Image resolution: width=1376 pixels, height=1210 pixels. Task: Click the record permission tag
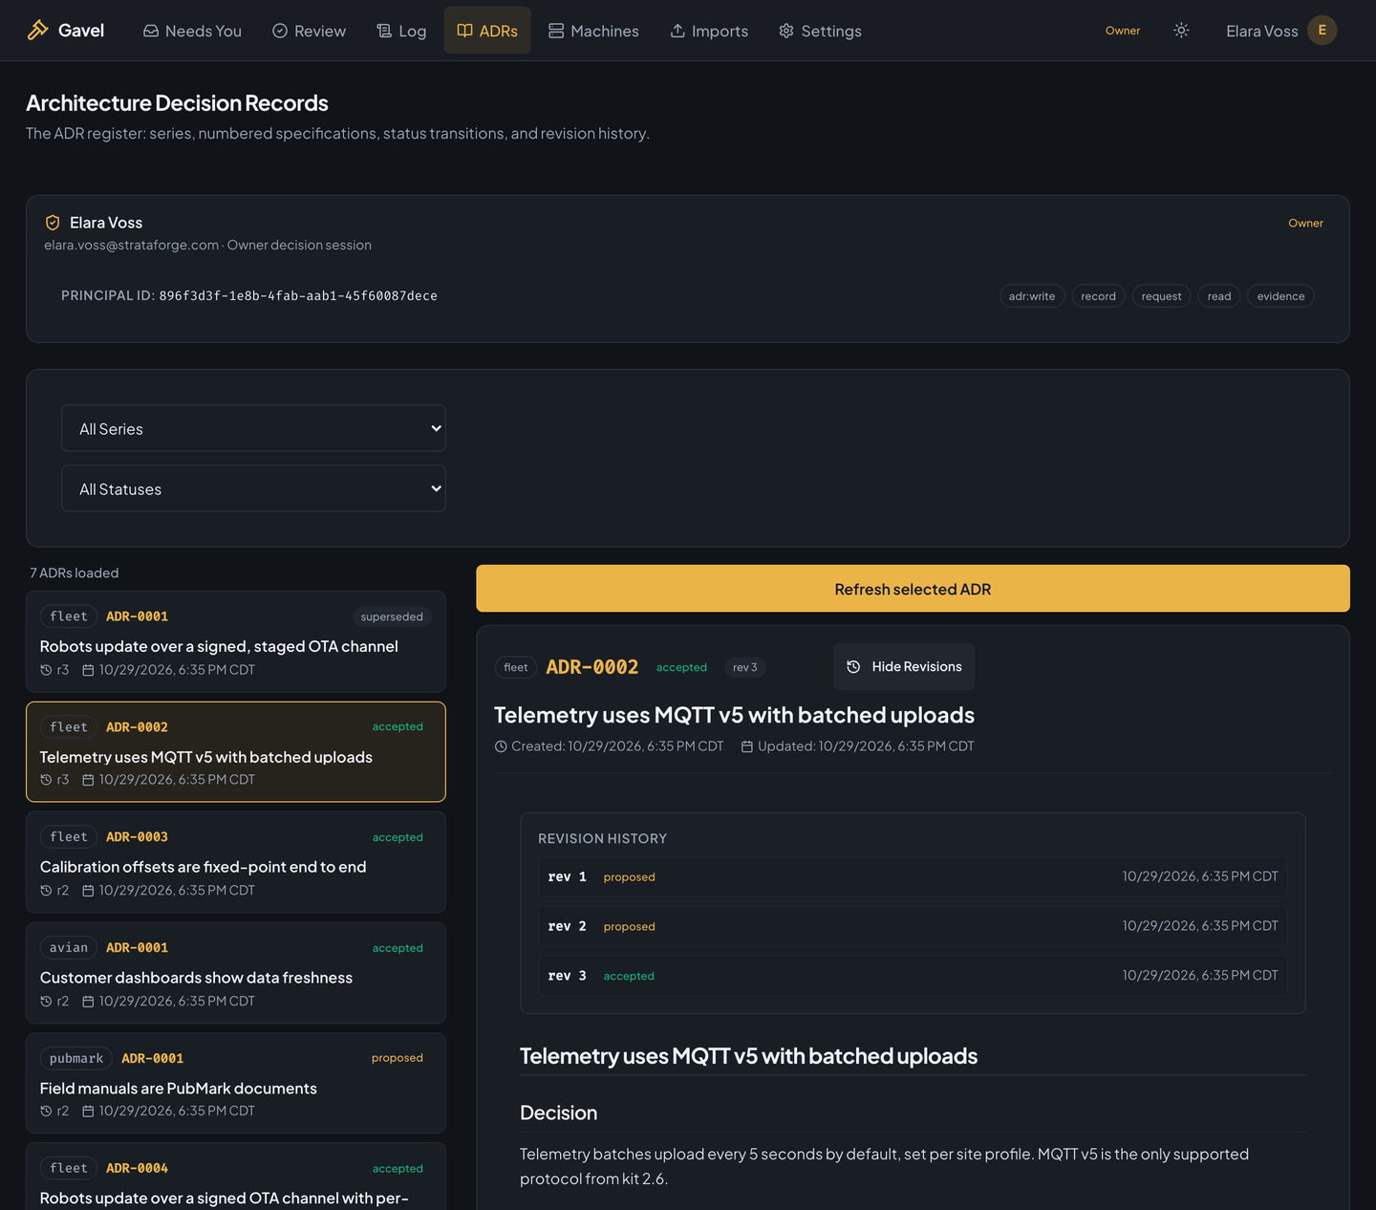coord(1098,296)
